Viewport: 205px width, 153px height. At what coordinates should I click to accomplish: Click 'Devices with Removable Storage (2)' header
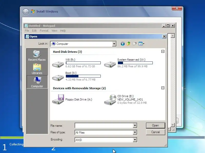point(79,88)
